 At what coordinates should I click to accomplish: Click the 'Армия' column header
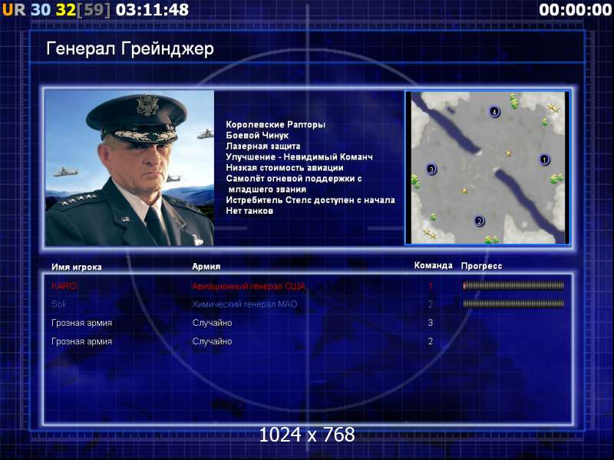pos(206,266)
